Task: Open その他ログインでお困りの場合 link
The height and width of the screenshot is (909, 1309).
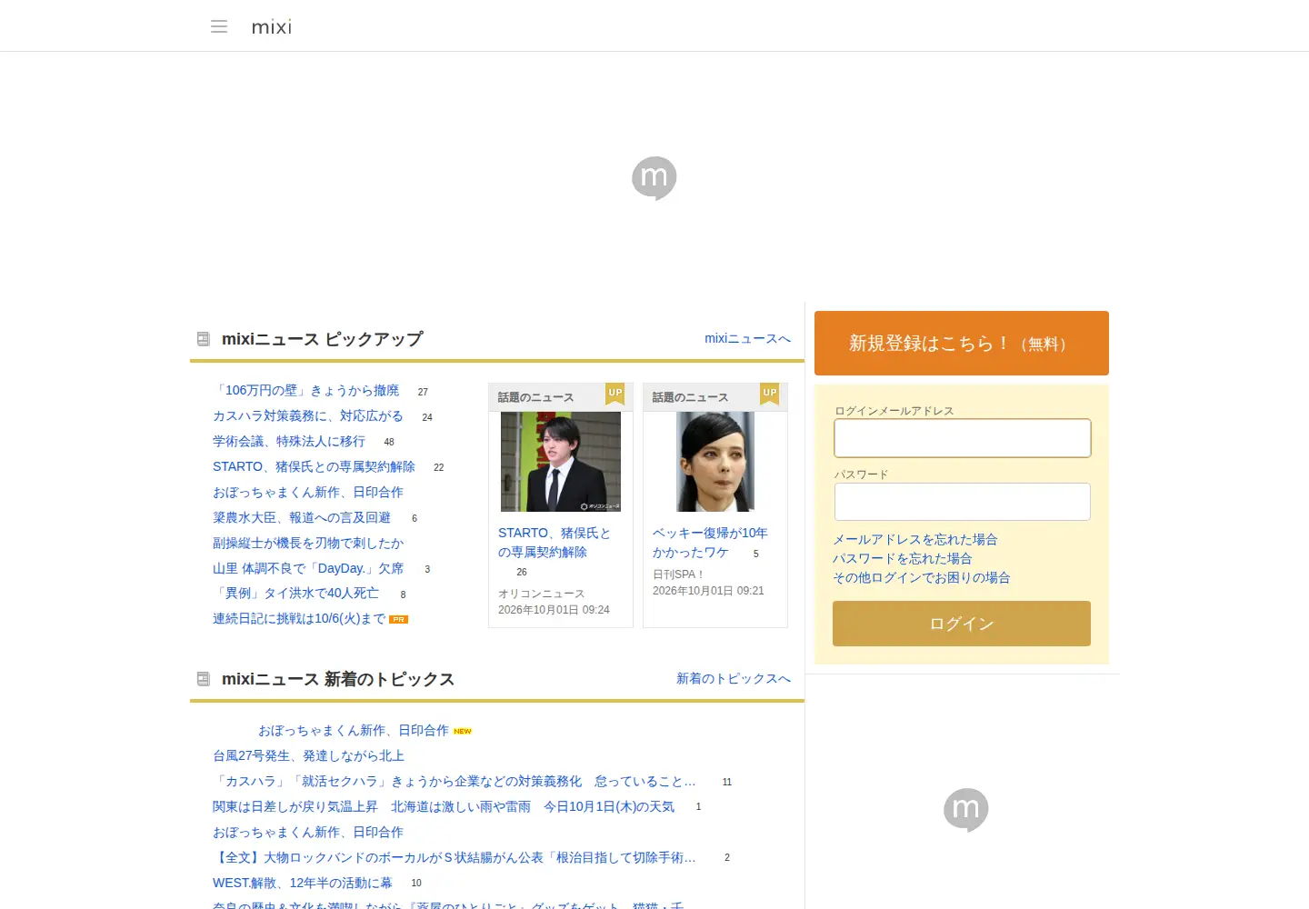Action: coord(922,577)
